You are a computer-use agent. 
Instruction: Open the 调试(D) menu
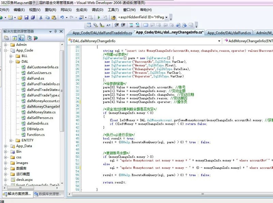(x=98, y=10)
